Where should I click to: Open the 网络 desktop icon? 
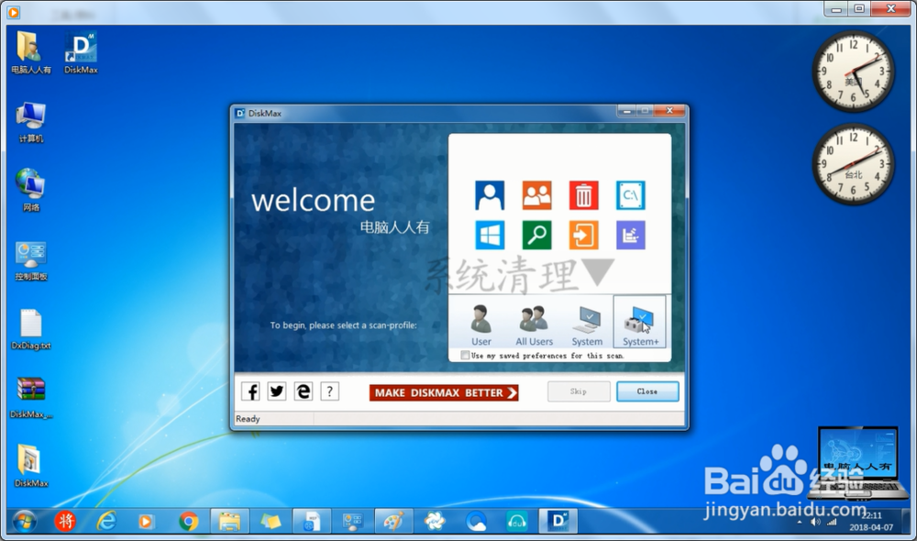click(x=31, y=190)
